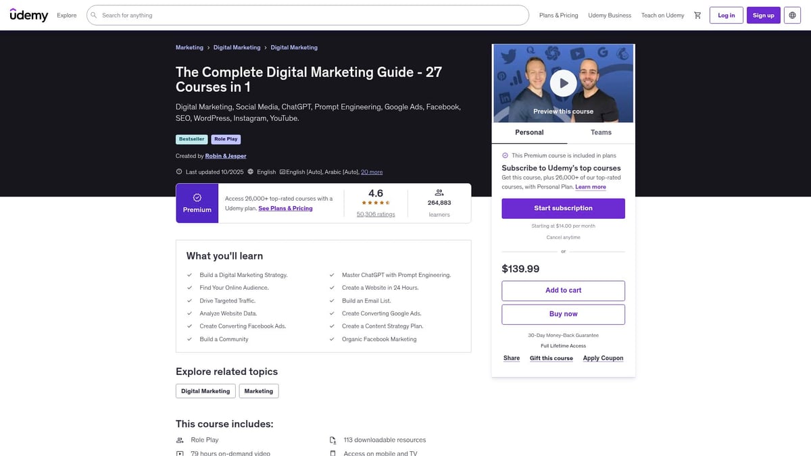The width and height of the screenshot is (811, 456).
Task: Open Teach on Udemy
Action: (x=662, y=14)
